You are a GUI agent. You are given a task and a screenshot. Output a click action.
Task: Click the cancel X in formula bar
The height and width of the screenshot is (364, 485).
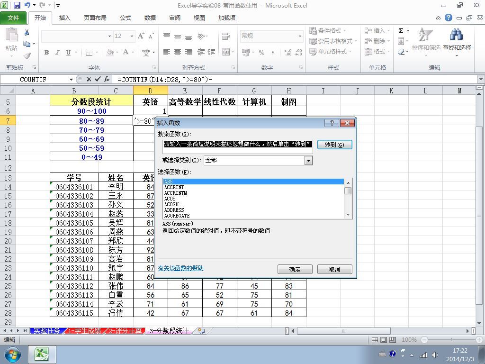click(x=89, y=79)
